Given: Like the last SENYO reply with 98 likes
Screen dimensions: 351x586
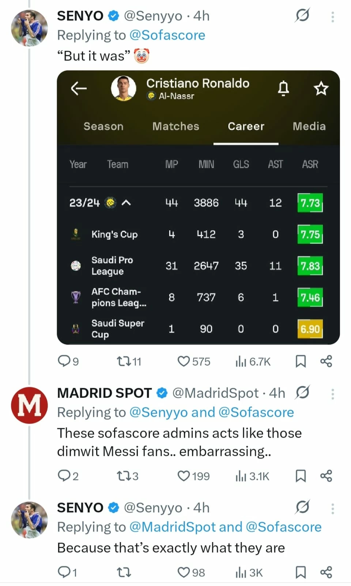Looking at the screenshot, I should coord(184,572).
